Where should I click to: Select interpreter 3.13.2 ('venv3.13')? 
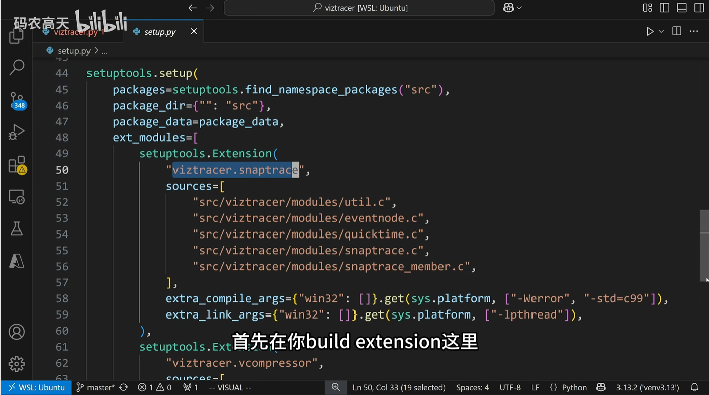coord(648,387)
